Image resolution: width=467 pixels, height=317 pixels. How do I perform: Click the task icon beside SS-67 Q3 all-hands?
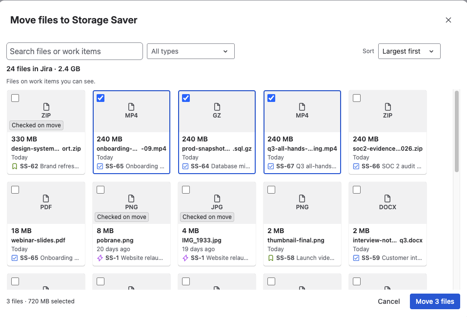271,166
